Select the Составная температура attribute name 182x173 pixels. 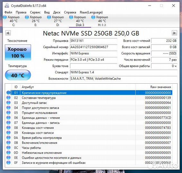point(39,98)
